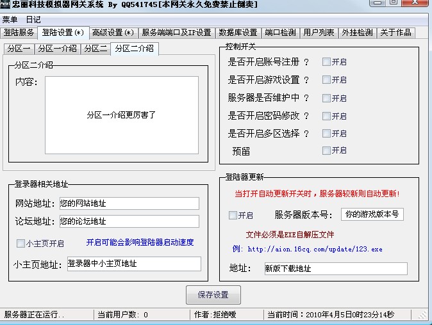Viewport: 432px width, 325px height.
Task: Click the 服务器版本号 input field
Action: point(372,214)
